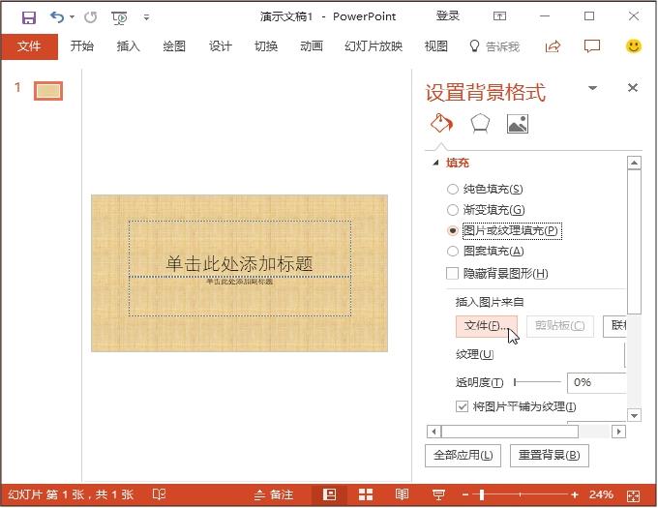Enable 隐藏背景图形 checkbox
658x508 pixels.
click(453, 274)
